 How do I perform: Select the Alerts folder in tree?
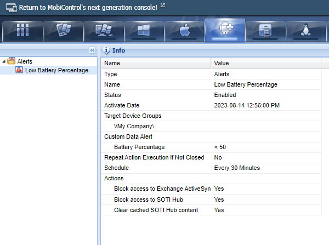point(25,61)
